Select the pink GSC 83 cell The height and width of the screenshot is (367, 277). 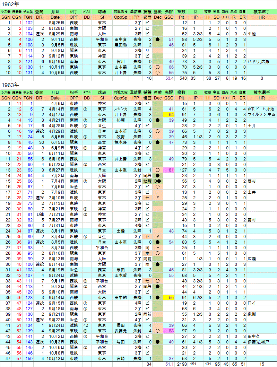(x=169, y=331)
